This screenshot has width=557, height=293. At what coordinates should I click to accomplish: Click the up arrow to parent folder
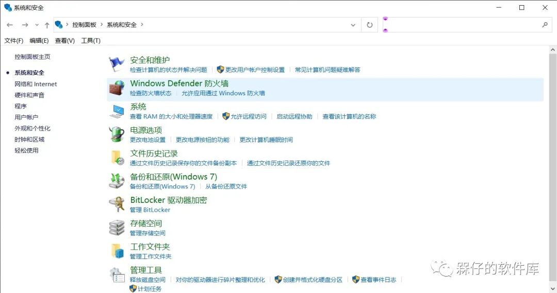click(x=47, y=25)
